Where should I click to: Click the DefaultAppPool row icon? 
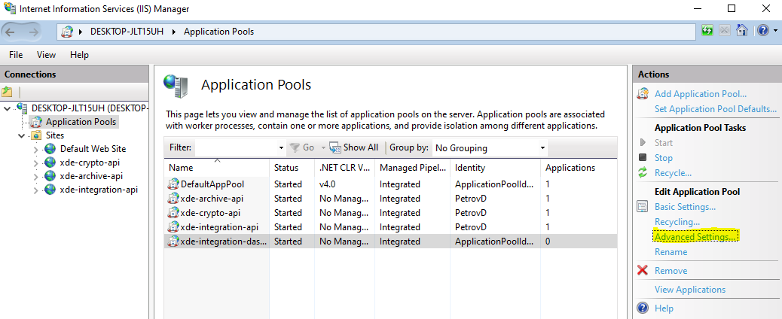click(173, 184)
